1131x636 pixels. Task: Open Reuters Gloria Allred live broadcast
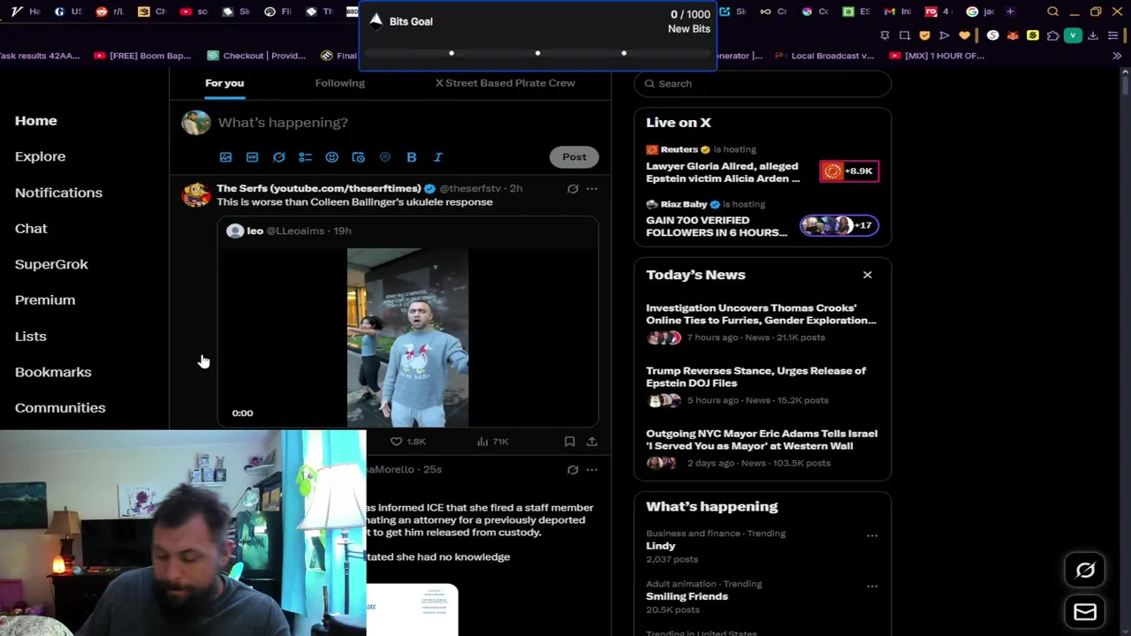pos(723,172)
